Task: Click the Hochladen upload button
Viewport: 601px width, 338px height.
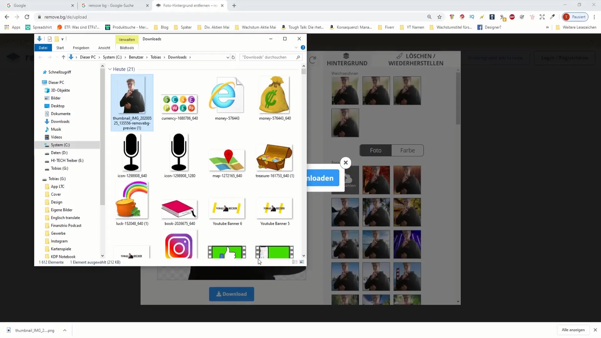Action: click(x=321, y=177)
